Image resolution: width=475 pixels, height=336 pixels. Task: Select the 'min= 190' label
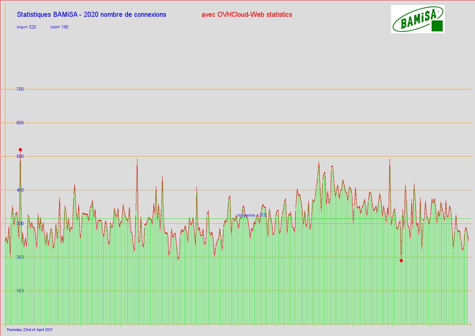coord(59,27)
